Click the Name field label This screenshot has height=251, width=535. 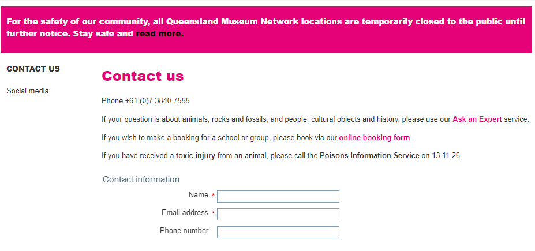click(x=198, y=195)
